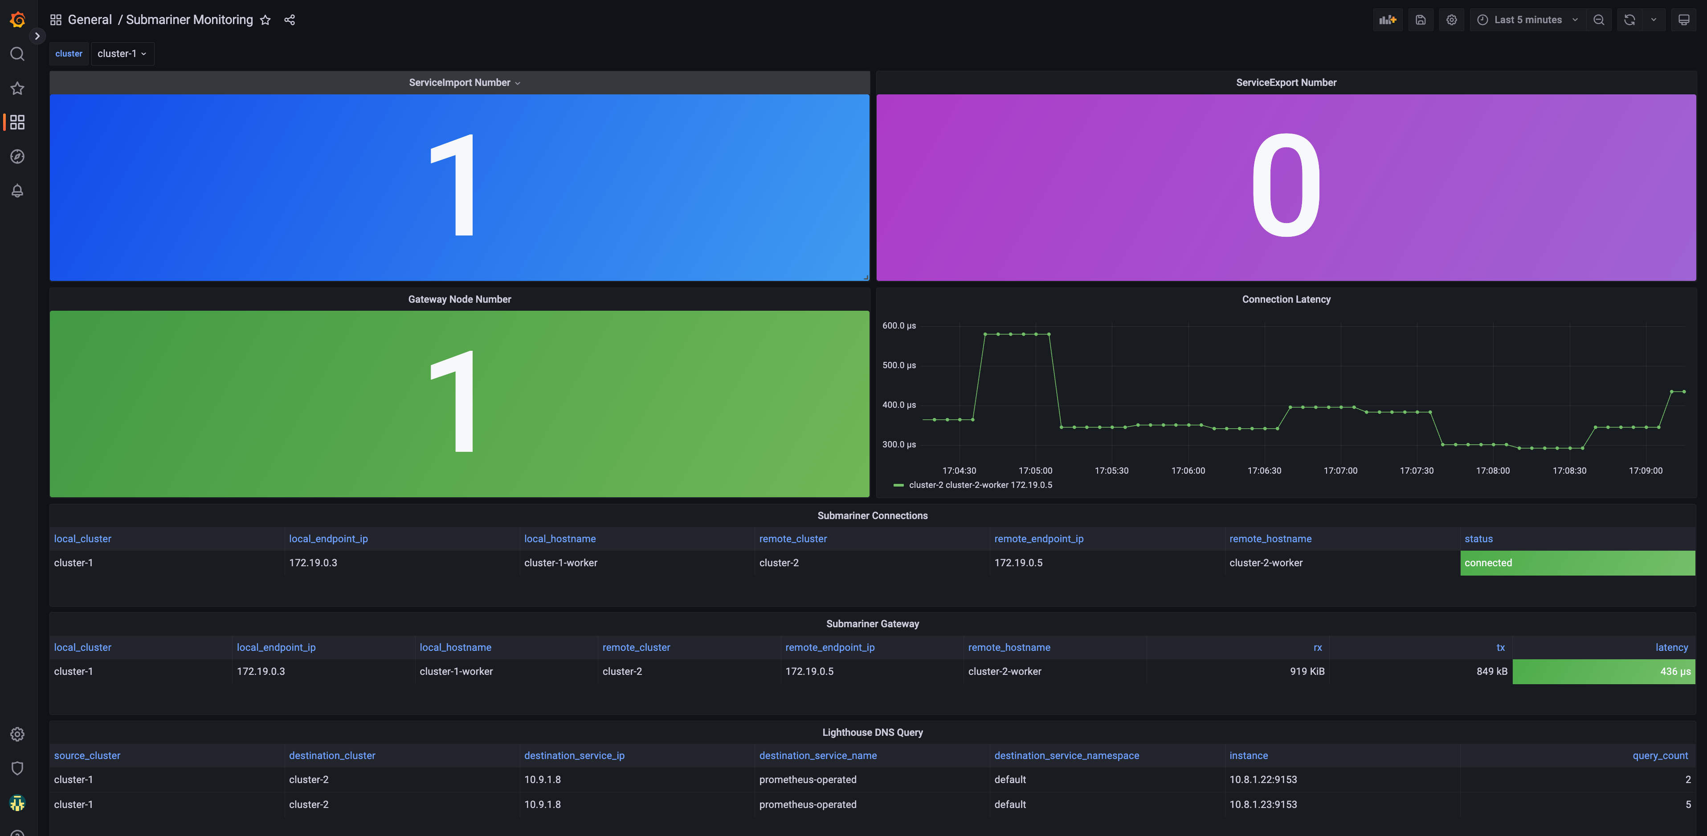Click the Grafana logo icon
The image size is (1707, 836).
(18, 20)
